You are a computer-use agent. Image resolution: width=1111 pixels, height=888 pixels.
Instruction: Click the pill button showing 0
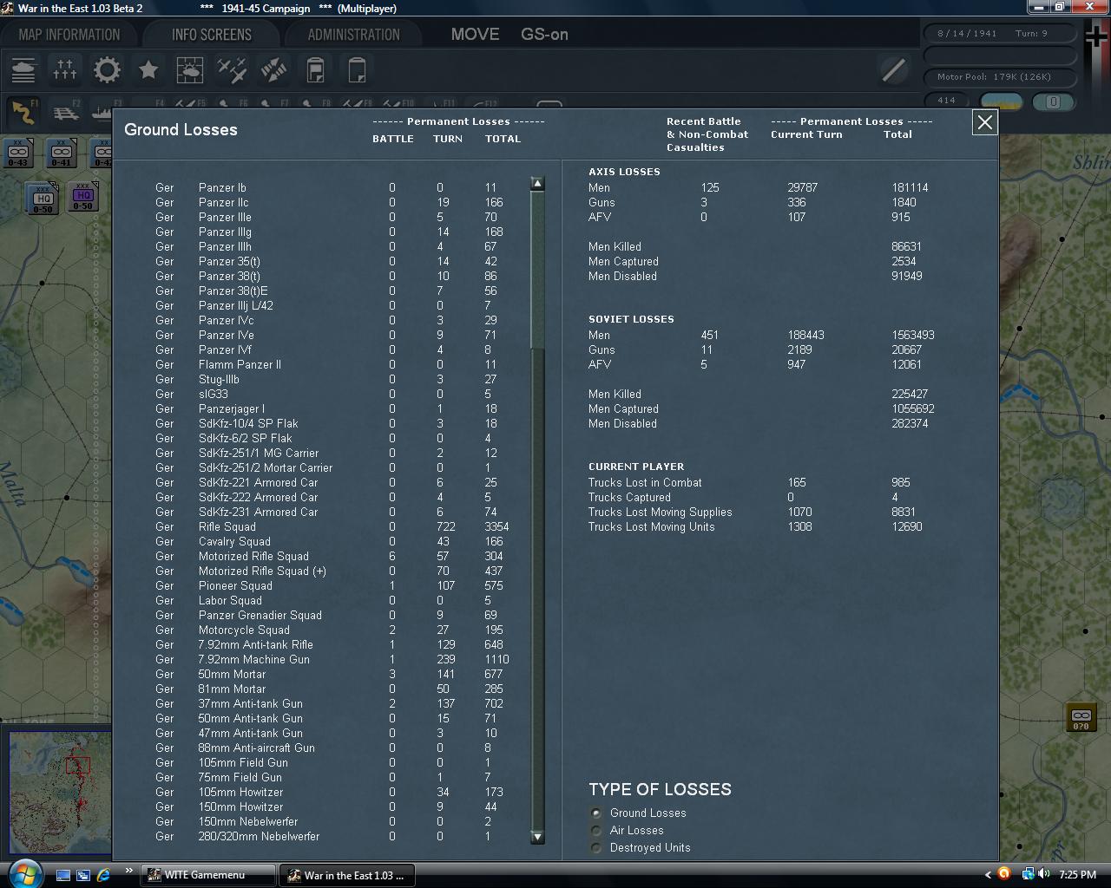pyautogui.click(x=1053, y=101)
